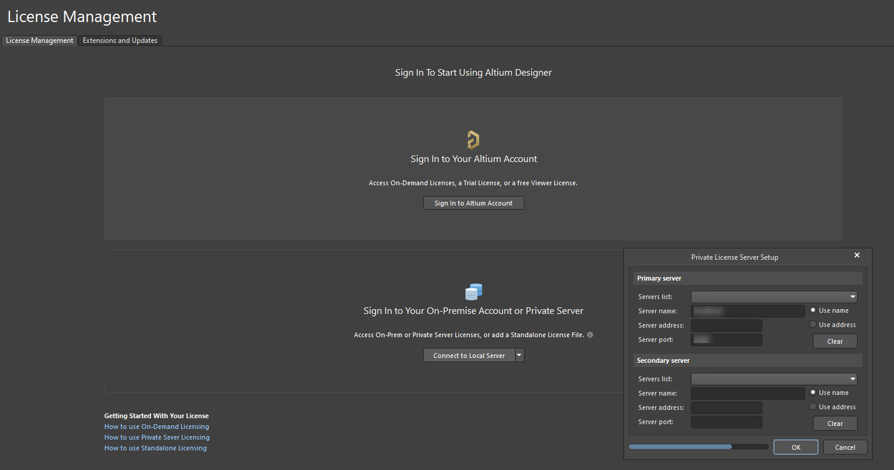Expand the Connect to Local Server arrow
The width and height of the screenshot is (894, 470).
(519, 356)
